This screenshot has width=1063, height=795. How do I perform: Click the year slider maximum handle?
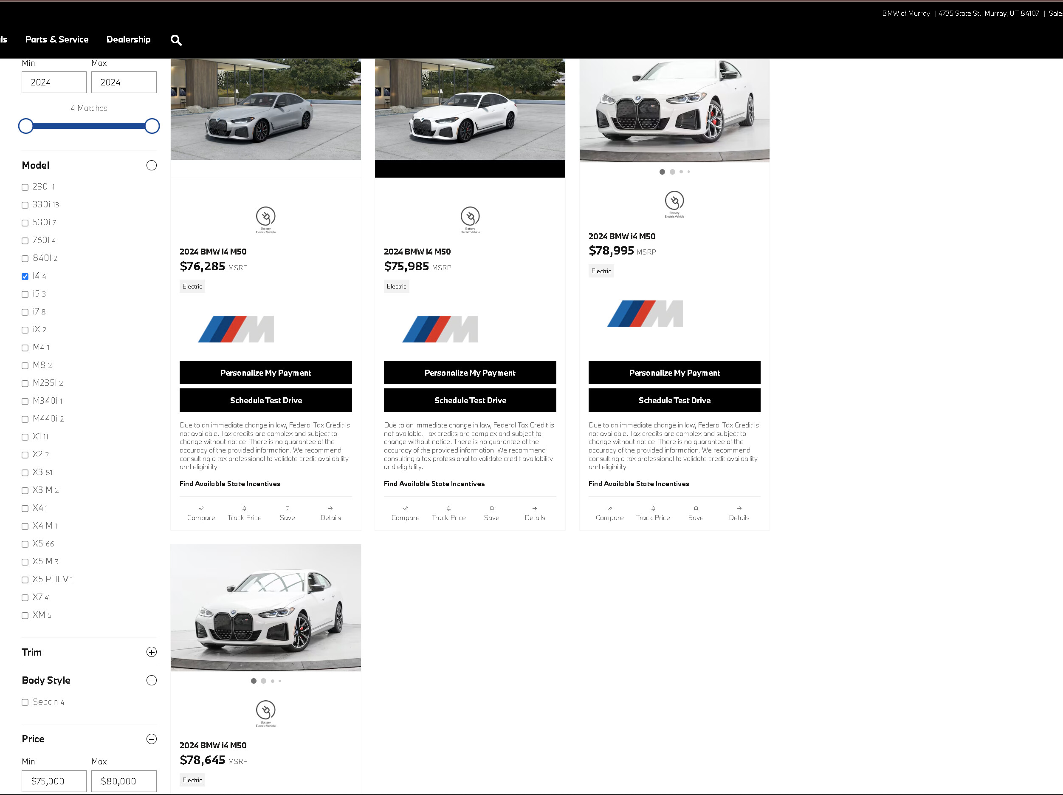pos(152,126)
